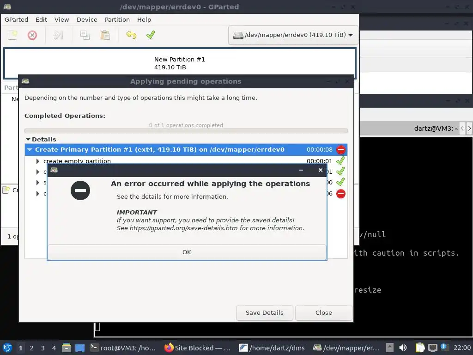The height and width of the screenshot is (355, 473).
Task: Click the error dialog's minimize button
Action: point(301,170)
